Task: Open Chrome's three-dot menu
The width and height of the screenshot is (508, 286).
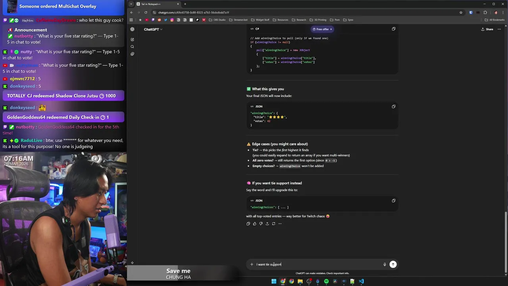Action: point(503,12)
